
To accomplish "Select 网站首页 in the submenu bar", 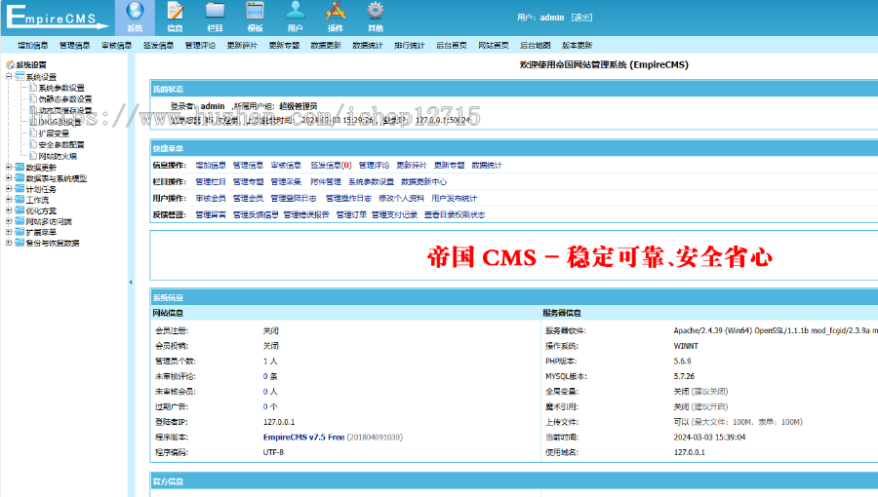I will pyautogui.click(x=494, y=45).
